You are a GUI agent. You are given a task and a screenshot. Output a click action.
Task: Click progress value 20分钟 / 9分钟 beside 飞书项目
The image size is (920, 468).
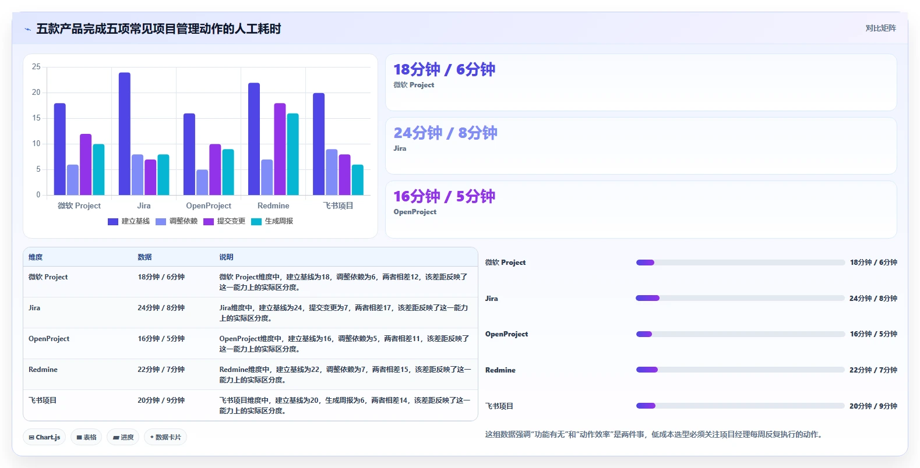tap(873, 406)
